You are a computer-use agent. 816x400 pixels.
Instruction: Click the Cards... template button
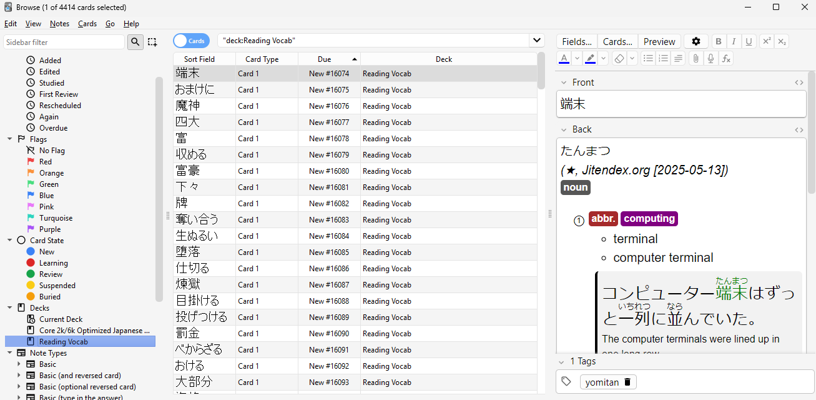pos(617,41)
